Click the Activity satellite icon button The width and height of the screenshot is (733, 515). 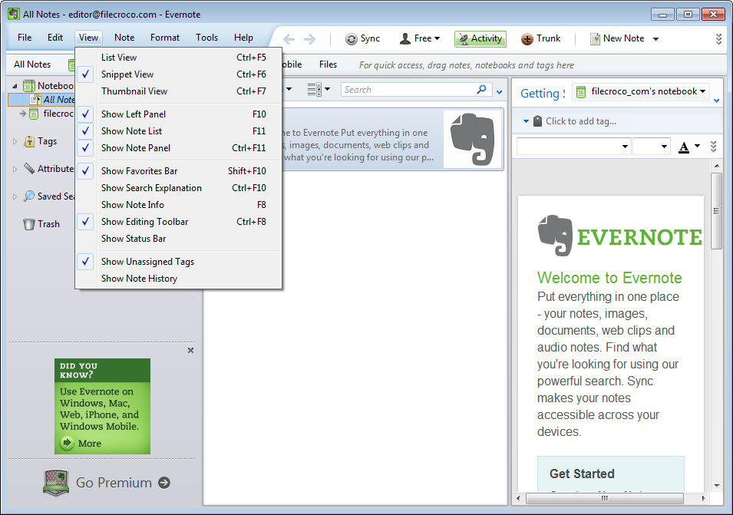464,39
